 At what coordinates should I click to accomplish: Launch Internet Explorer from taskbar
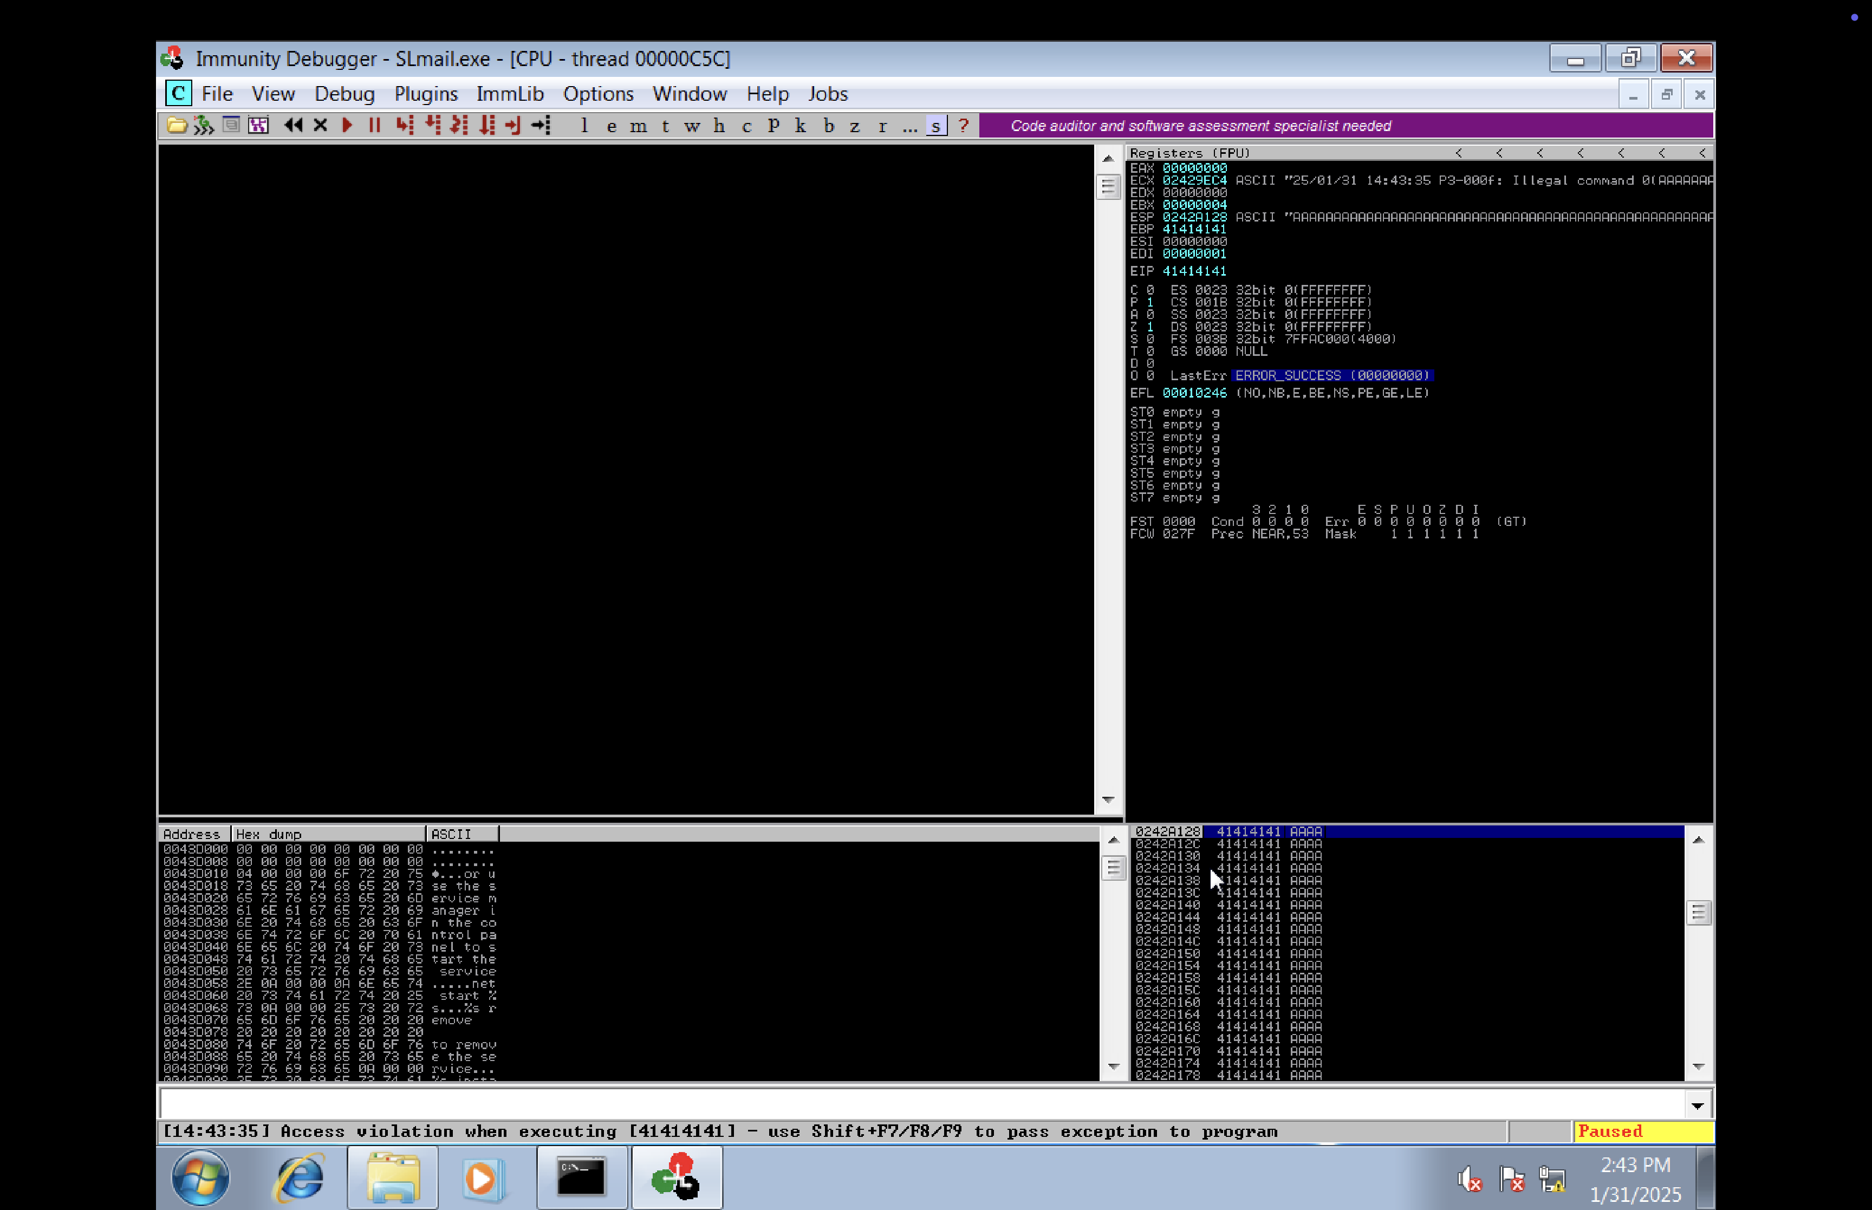[298, 1177]
